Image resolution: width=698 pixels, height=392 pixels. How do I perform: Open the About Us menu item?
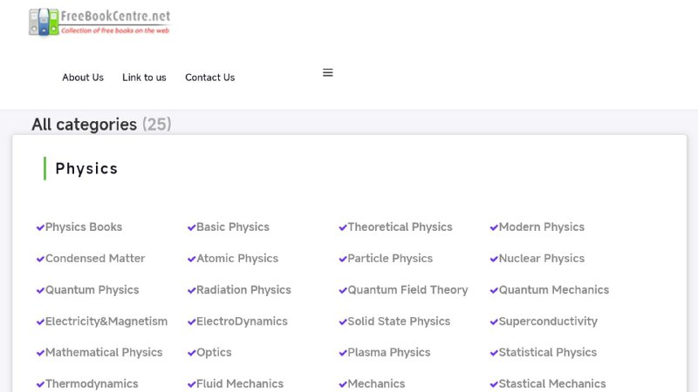click(x=83, y=78)
